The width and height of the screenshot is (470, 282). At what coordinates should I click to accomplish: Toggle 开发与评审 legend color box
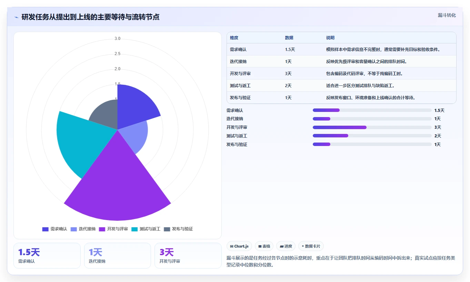point(102,229)
